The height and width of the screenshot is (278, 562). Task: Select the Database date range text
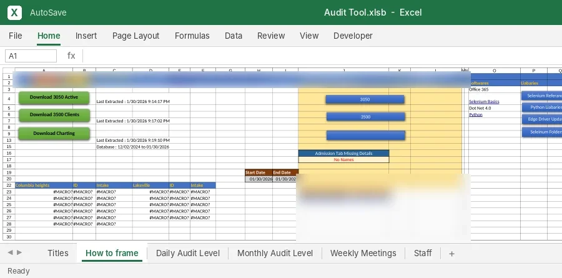click(x=133, y=147)
